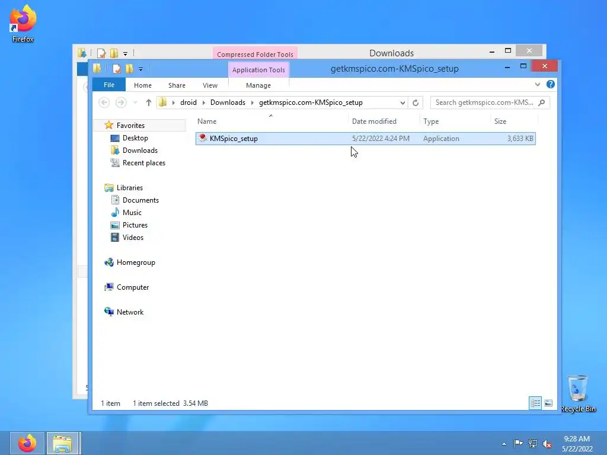Show hidden tray icons arrow
The height and width of the screenshot is (455, 607).
[x=504, y=444]
